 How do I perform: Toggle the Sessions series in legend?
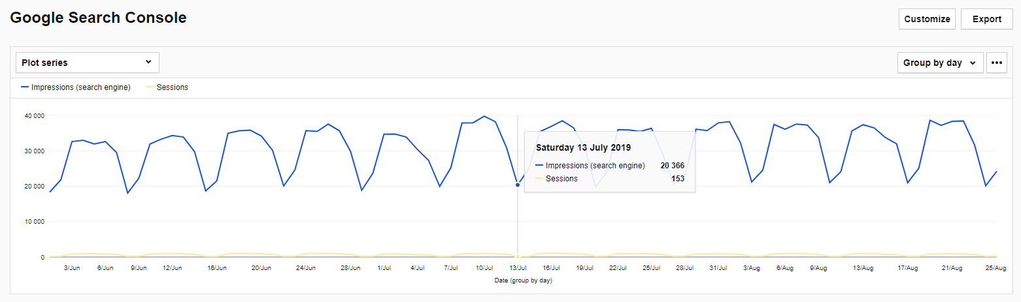(x=167, y=87)
